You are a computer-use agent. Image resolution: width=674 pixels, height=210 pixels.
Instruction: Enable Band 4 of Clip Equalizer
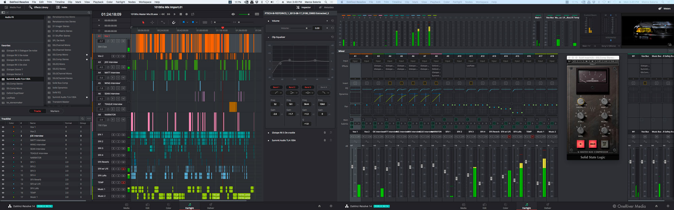click(x=324, y=87)
